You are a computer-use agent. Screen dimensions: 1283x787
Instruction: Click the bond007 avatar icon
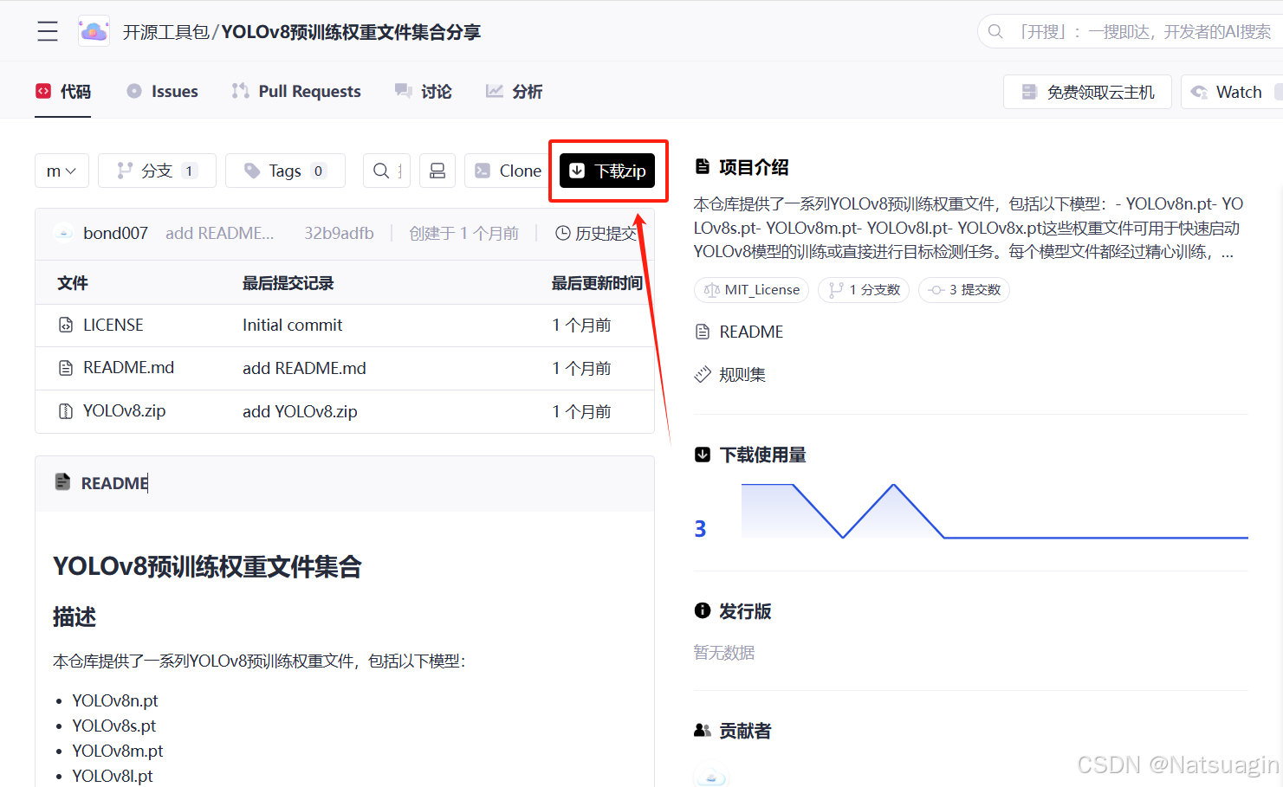point(63,233)
